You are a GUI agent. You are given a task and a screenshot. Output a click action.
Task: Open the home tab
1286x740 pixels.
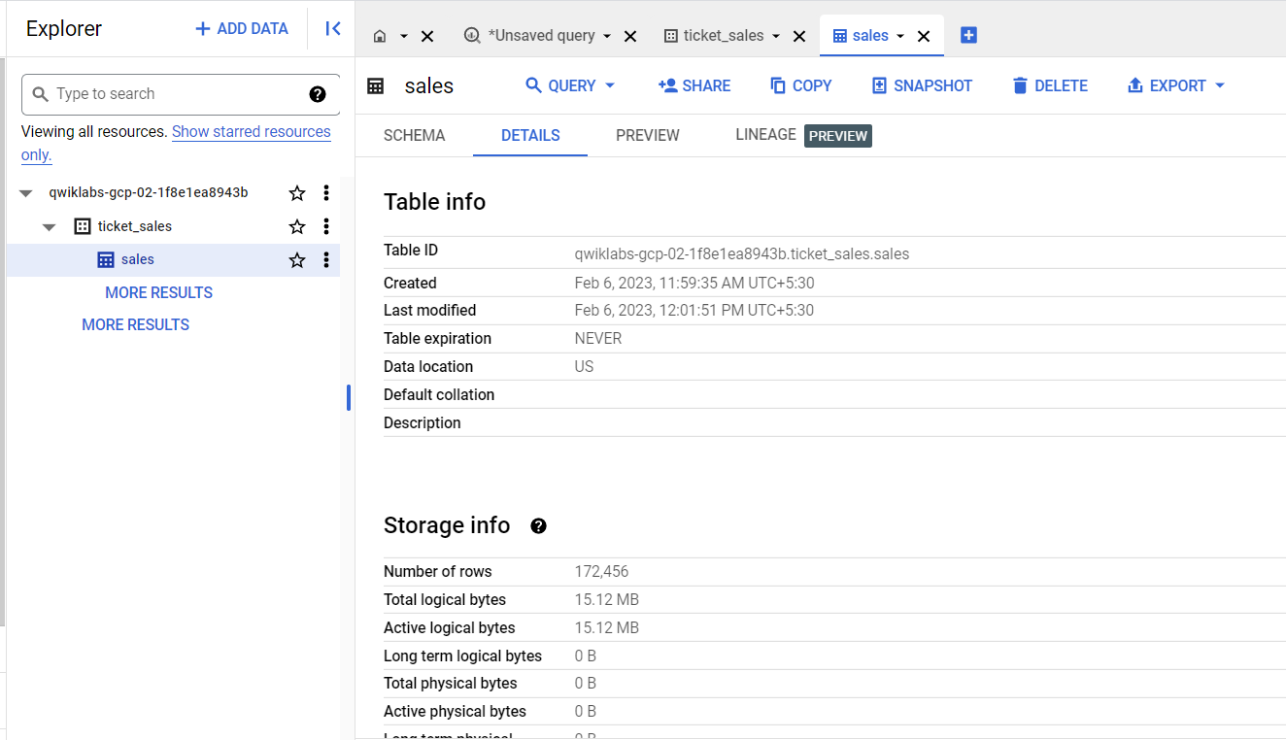pos(380,36)
